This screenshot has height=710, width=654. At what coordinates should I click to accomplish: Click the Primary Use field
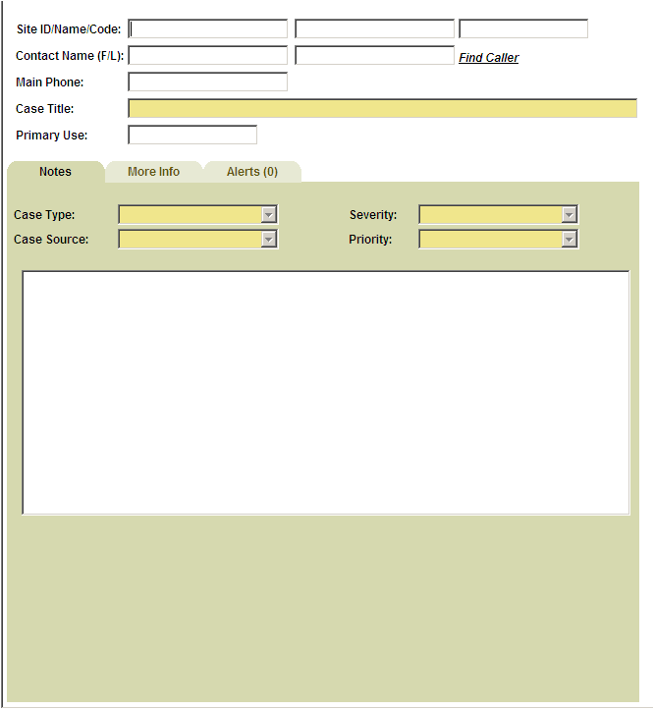tap(192, 136)
